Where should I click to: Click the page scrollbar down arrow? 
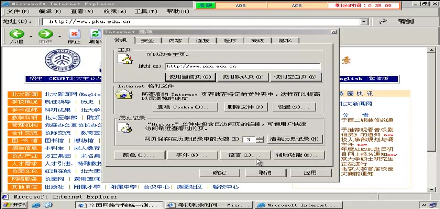coord(432,189)
